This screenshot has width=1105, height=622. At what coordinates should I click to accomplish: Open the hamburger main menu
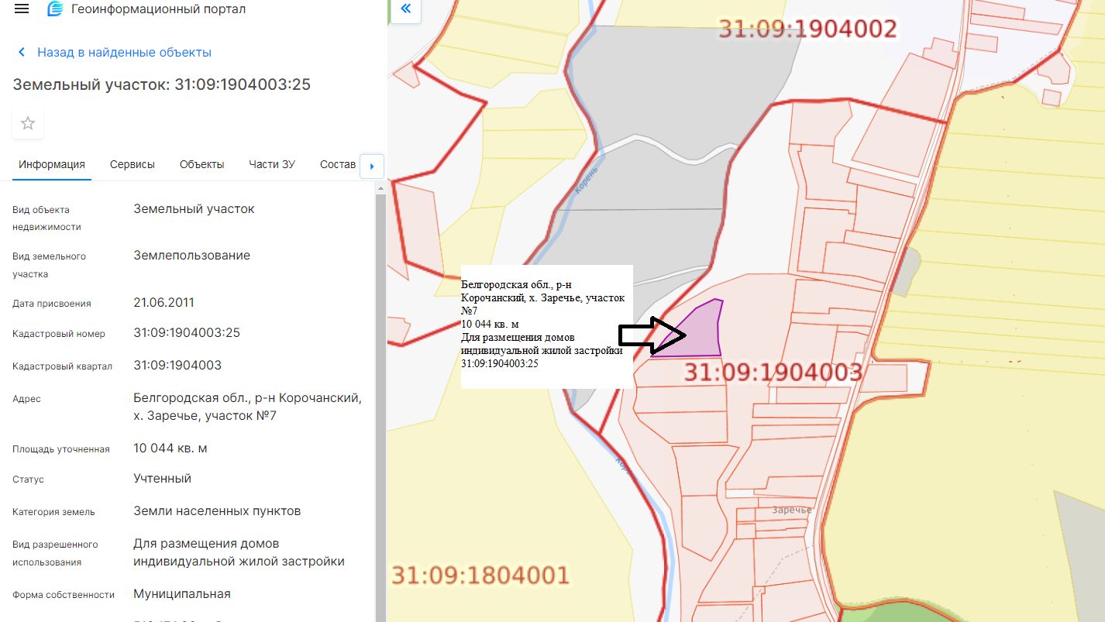22,9
